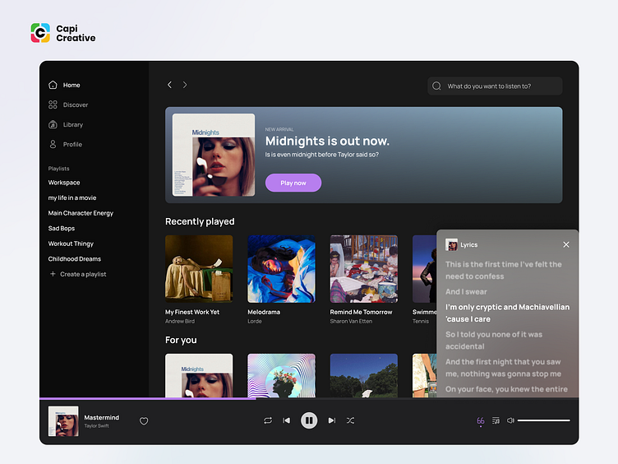Jump to lyric 'I'm only cryptic and Machiavellian'
The width and height of the screenshot is (618, 464).
(x=508, y=308)
